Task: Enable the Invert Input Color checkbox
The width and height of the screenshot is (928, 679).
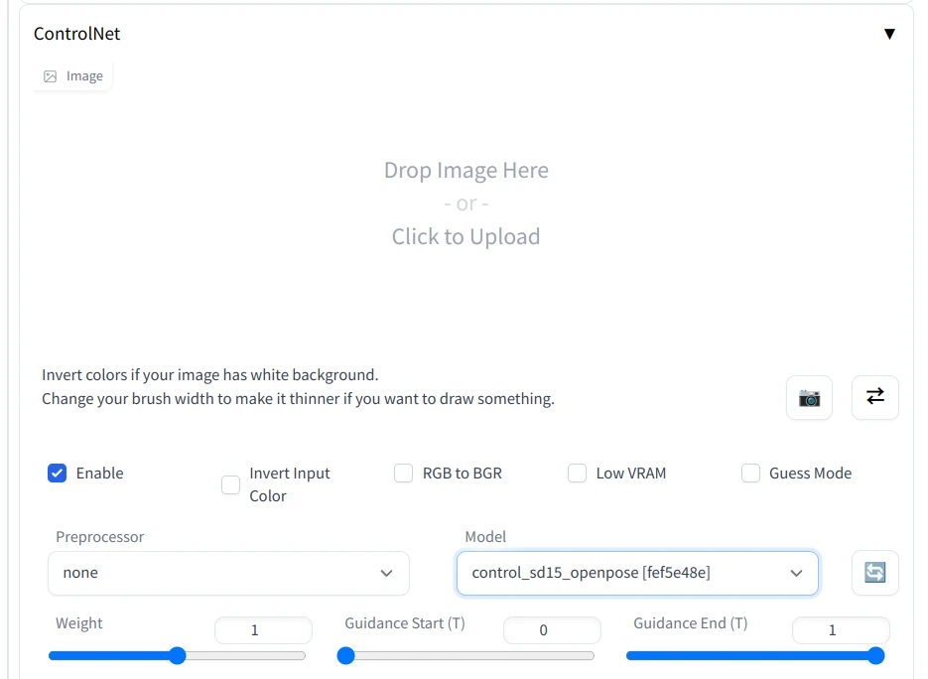Action: coord(230,484)
